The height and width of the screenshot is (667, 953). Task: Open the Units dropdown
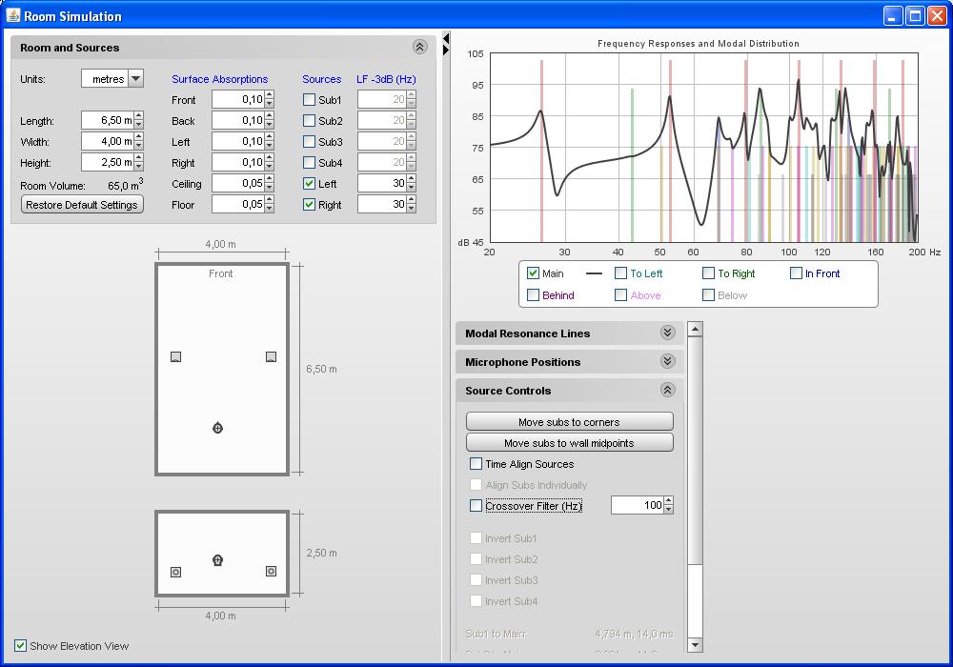[x=135, y=79]
